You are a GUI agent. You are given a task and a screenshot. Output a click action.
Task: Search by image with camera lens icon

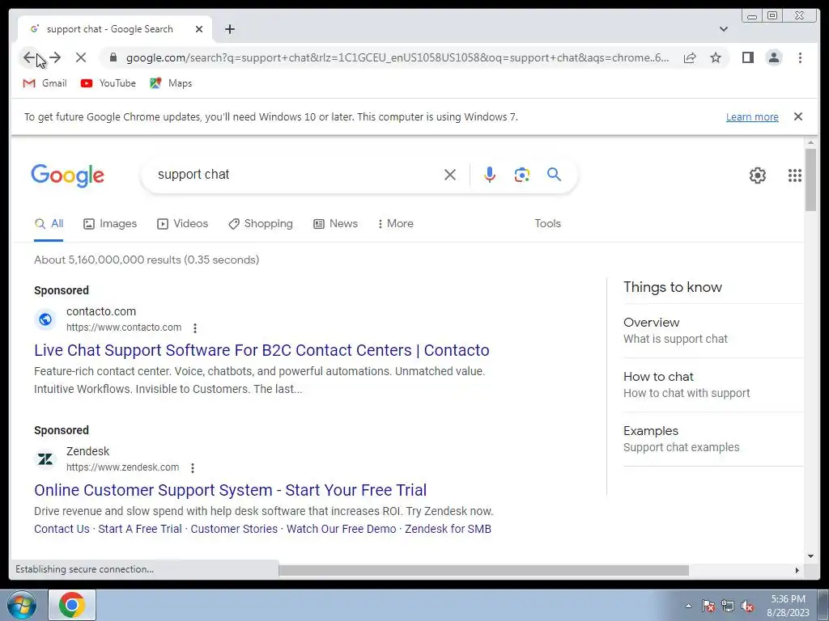point(522,175)
